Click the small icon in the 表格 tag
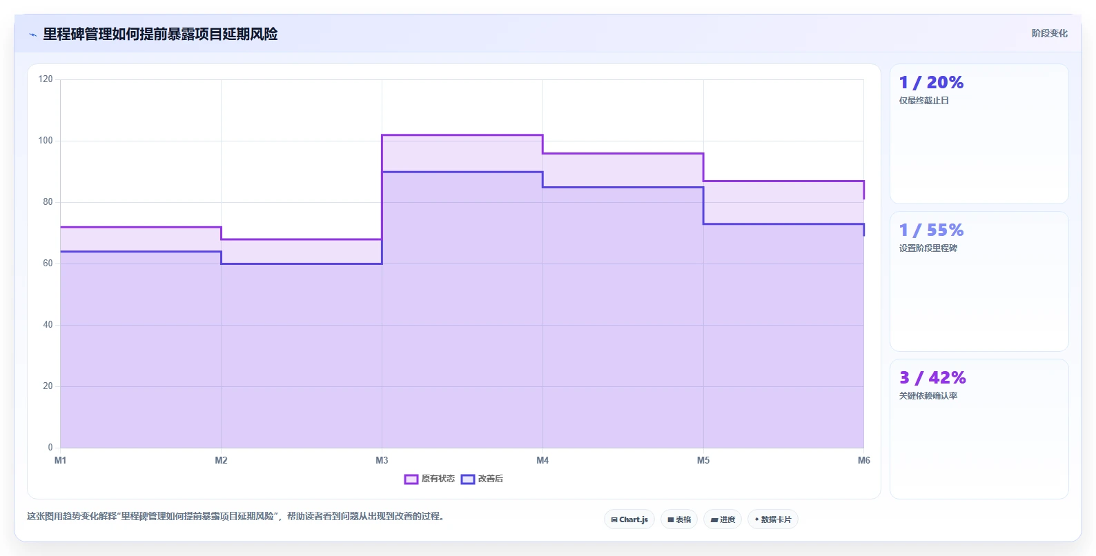This screenshot has height=556, width=1096. (671, 519)
